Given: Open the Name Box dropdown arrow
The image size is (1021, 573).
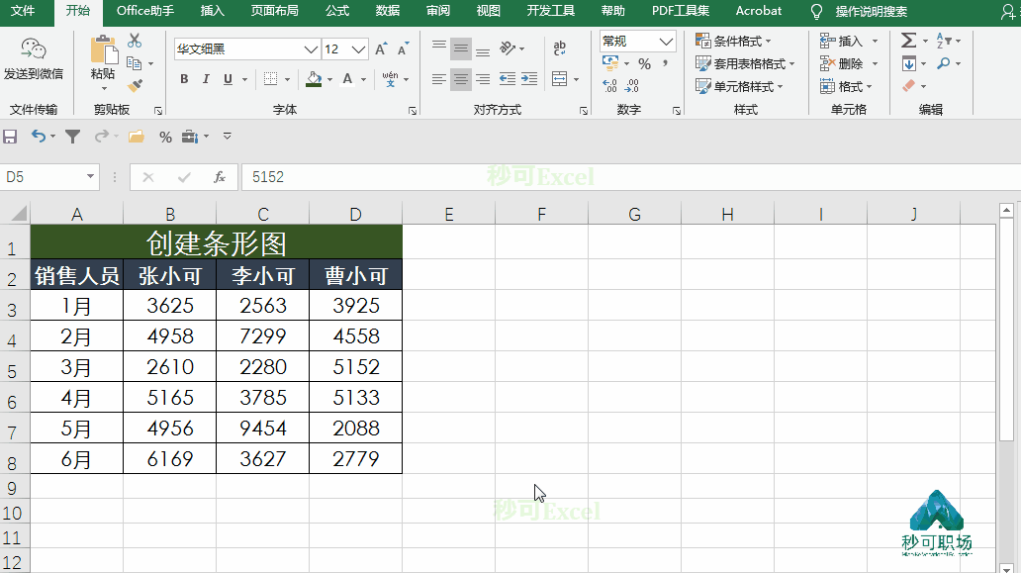Looking at the screenshot, I should click(90, 177).
